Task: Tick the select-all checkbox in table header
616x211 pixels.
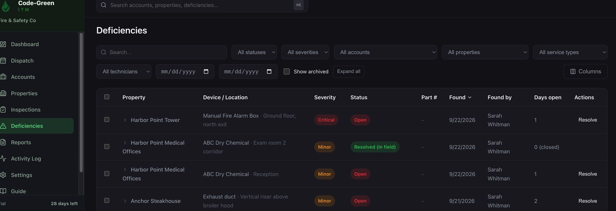Action: [x=107, y=97]
